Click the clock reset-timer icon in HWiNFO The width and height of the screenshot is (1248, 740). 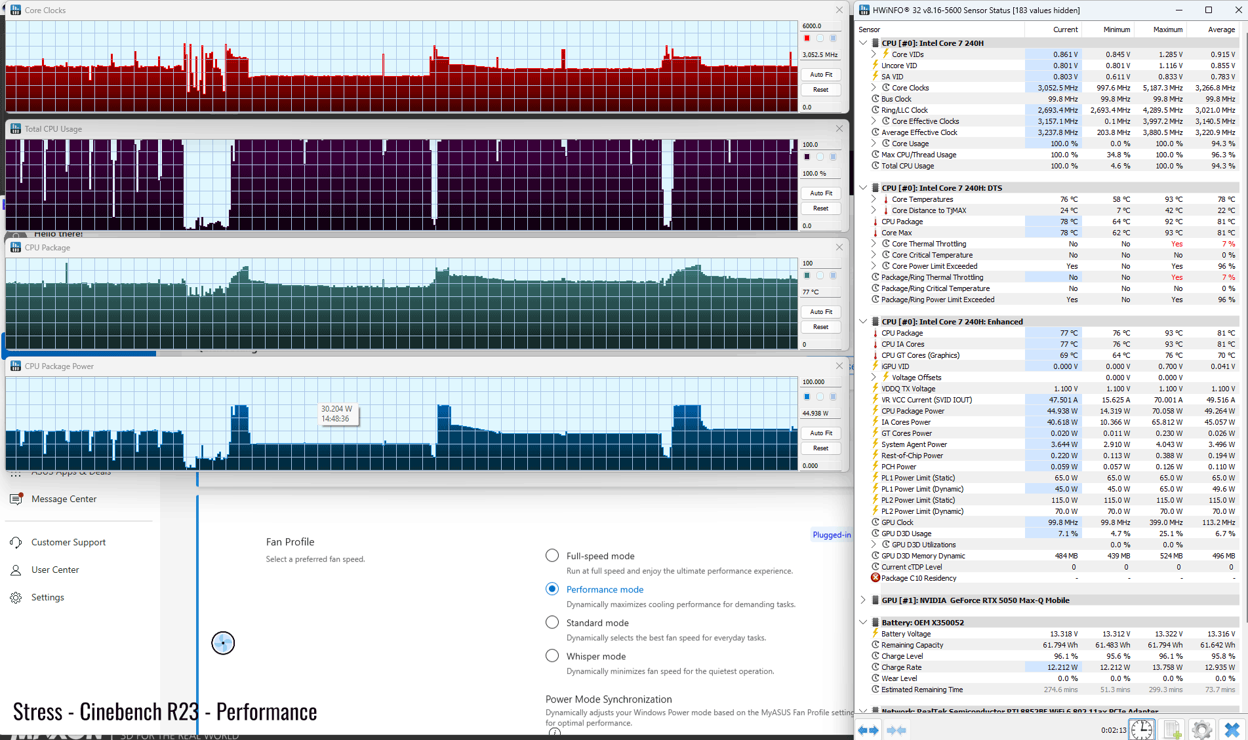[1142, 730]
